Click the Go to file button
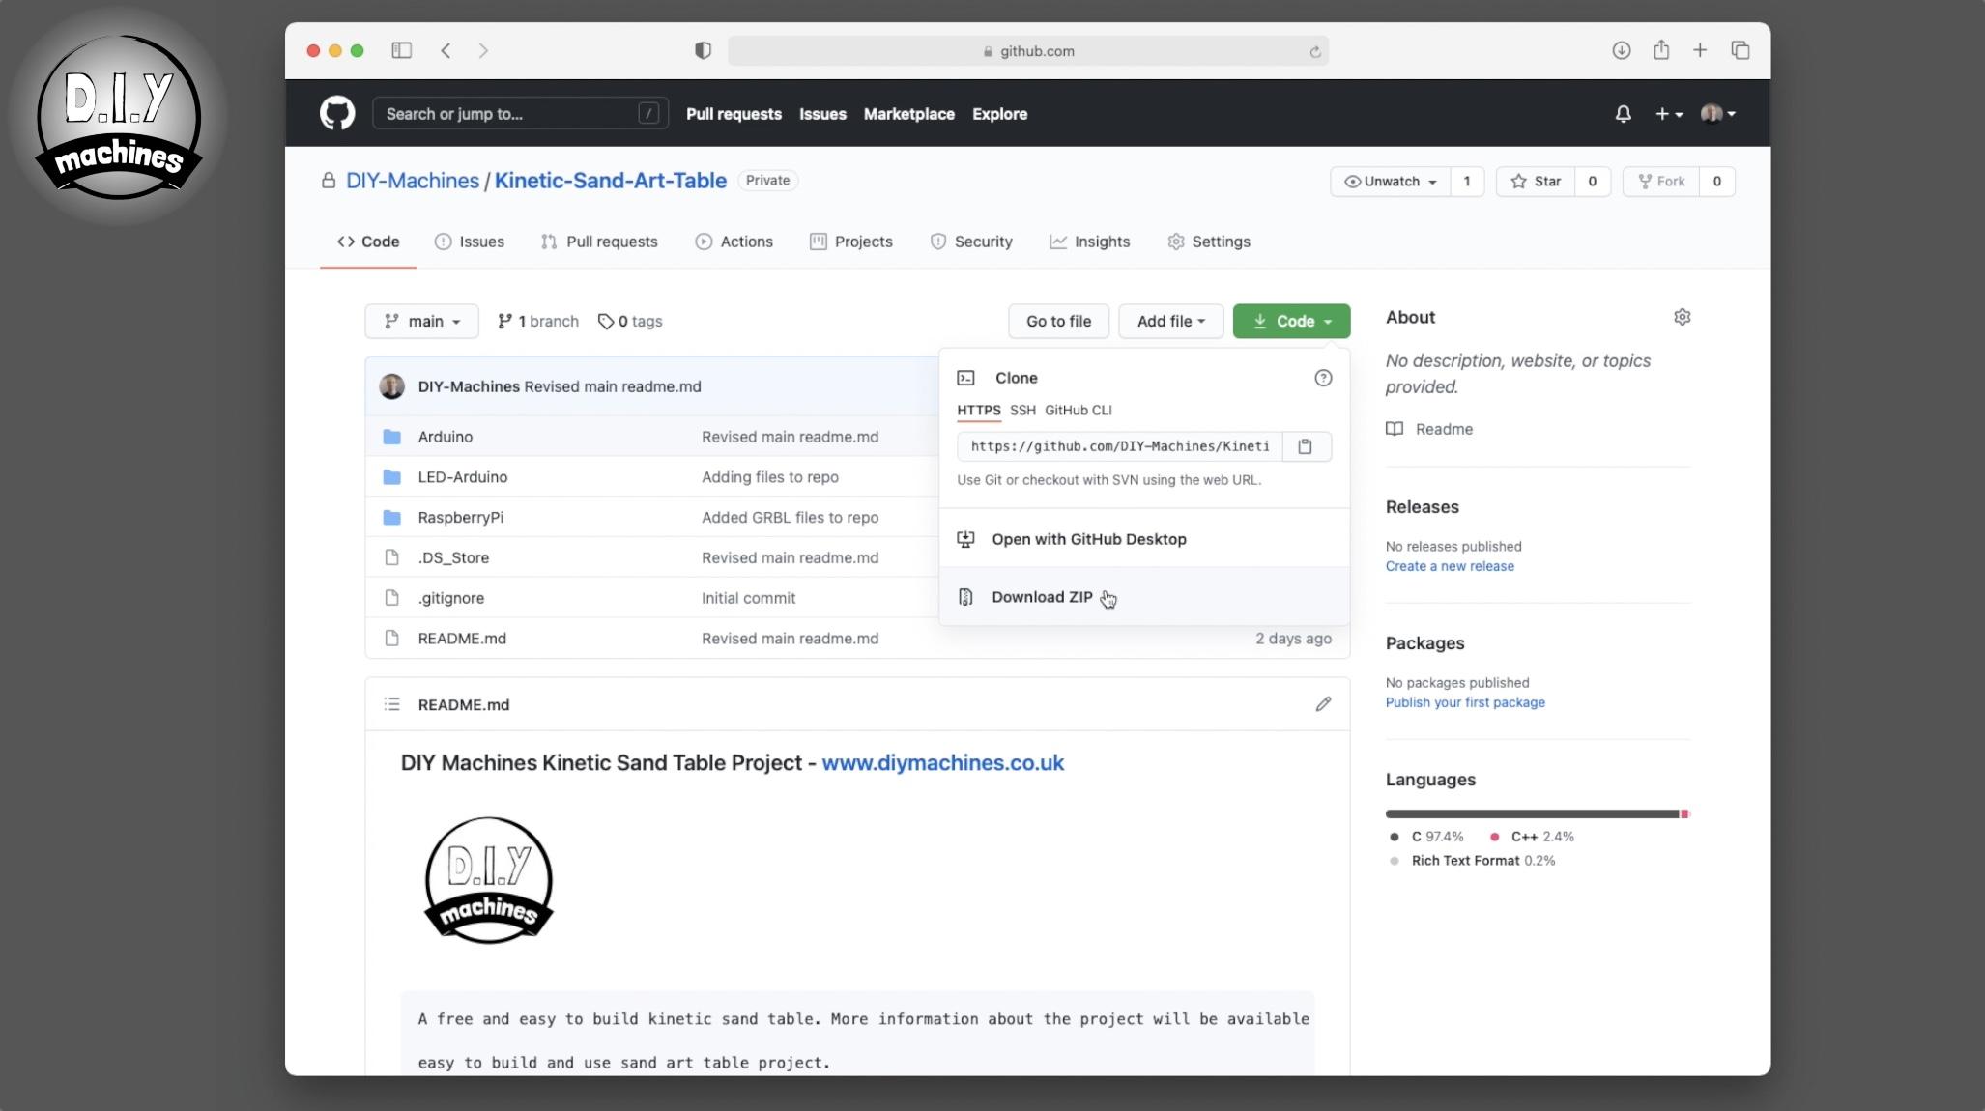Image resolution: width=1985 pixels, height=1111 pixels. point(1059,319)
